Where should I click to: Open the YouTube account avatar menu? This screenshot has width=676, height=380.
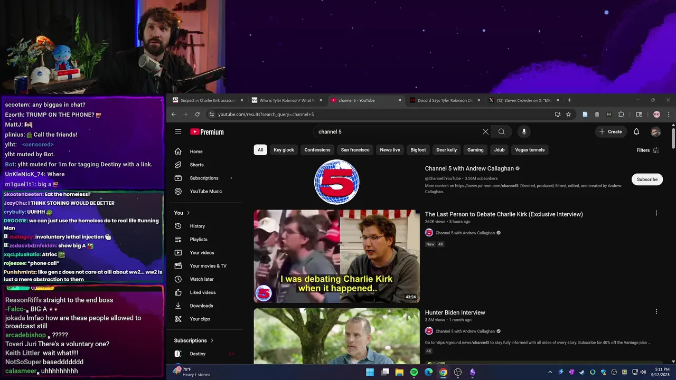point(655,131)
